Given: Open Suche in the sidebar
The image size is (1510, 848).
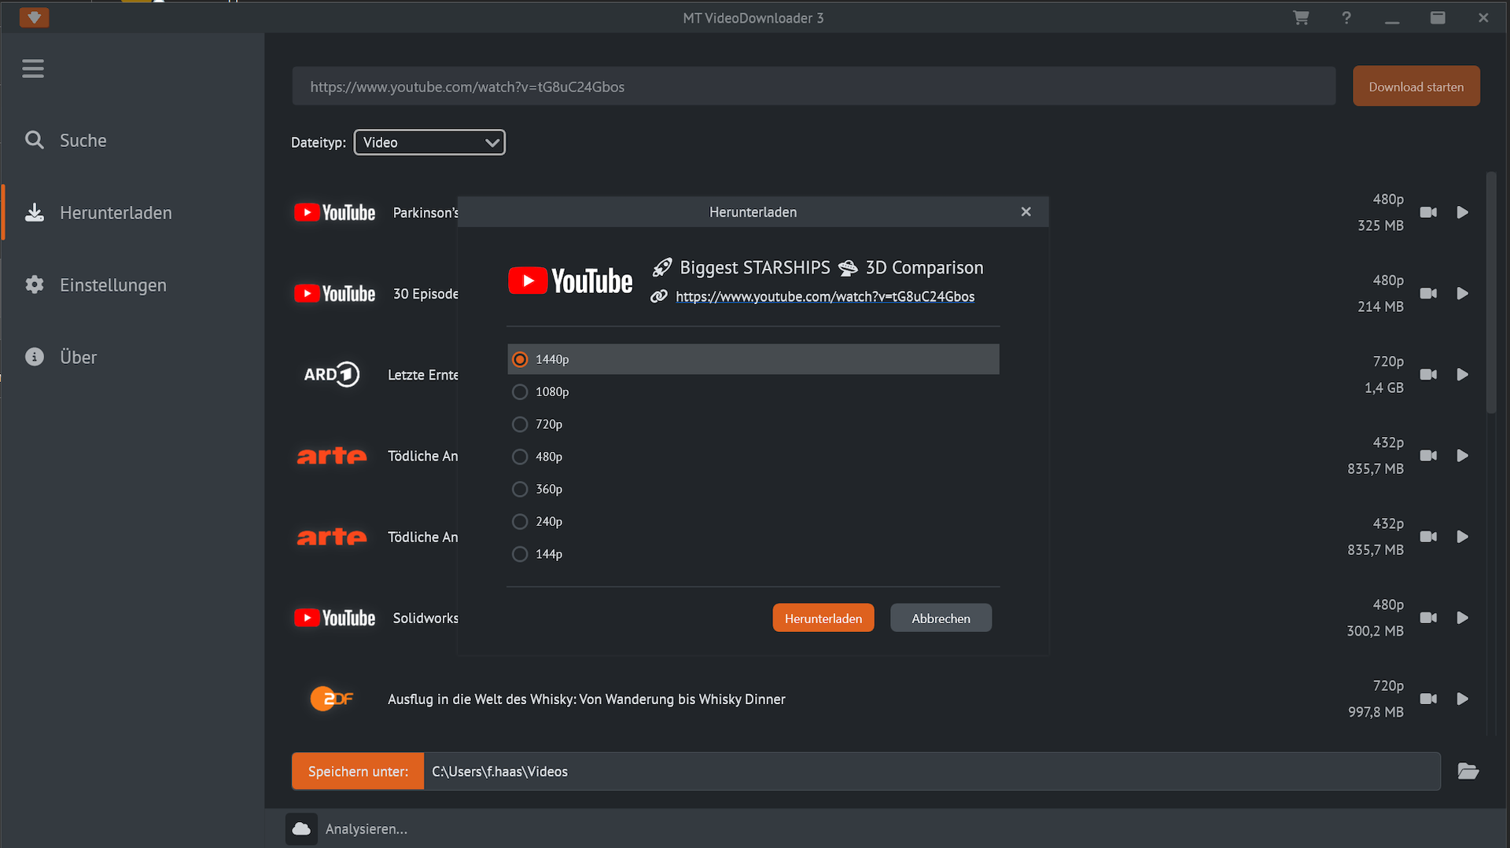Looking at the screenshot, I should [x=83, y=141].
